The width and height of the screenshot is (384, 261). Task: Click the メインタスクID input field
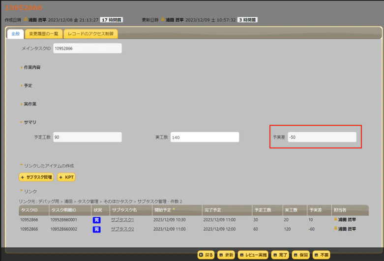coord(88,48)
